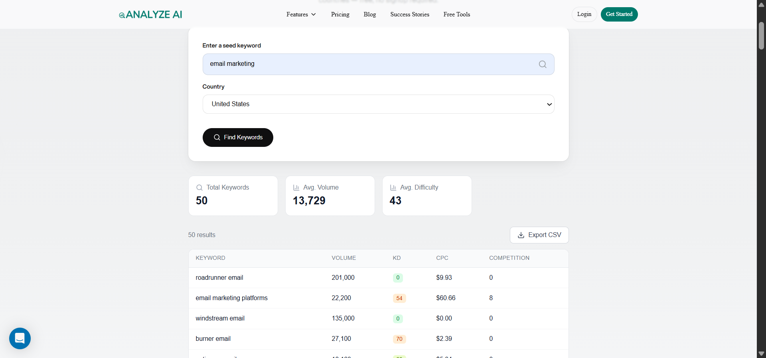Image resolution: width=766 pixels, height=358 pixels.
Task: Click the CPC column header
Action: click(x=442, y=258)
